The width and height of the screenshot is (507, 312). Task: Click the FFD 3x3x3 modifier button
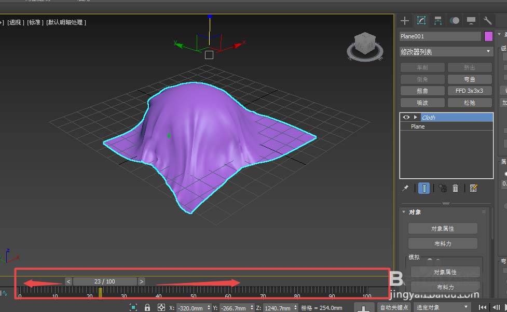tap(469, 91)
